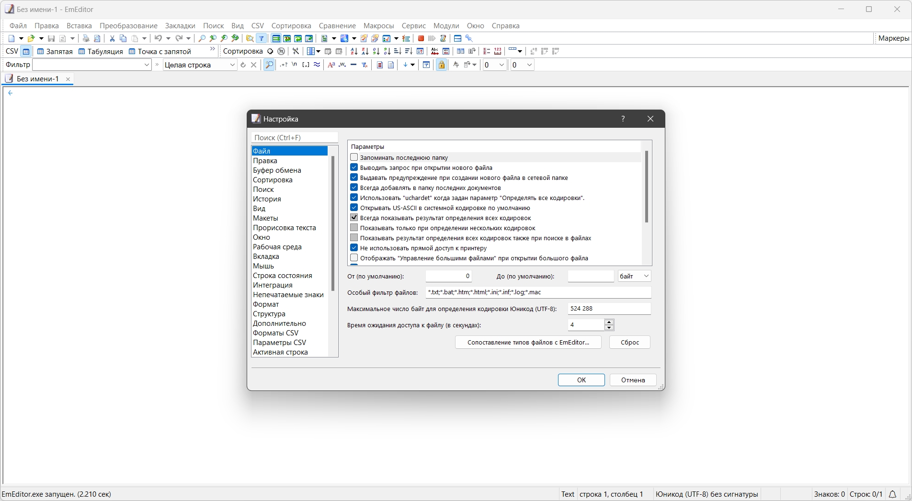Click the Sort numbers ascending 0-9 icon

(x=376, y=51)
